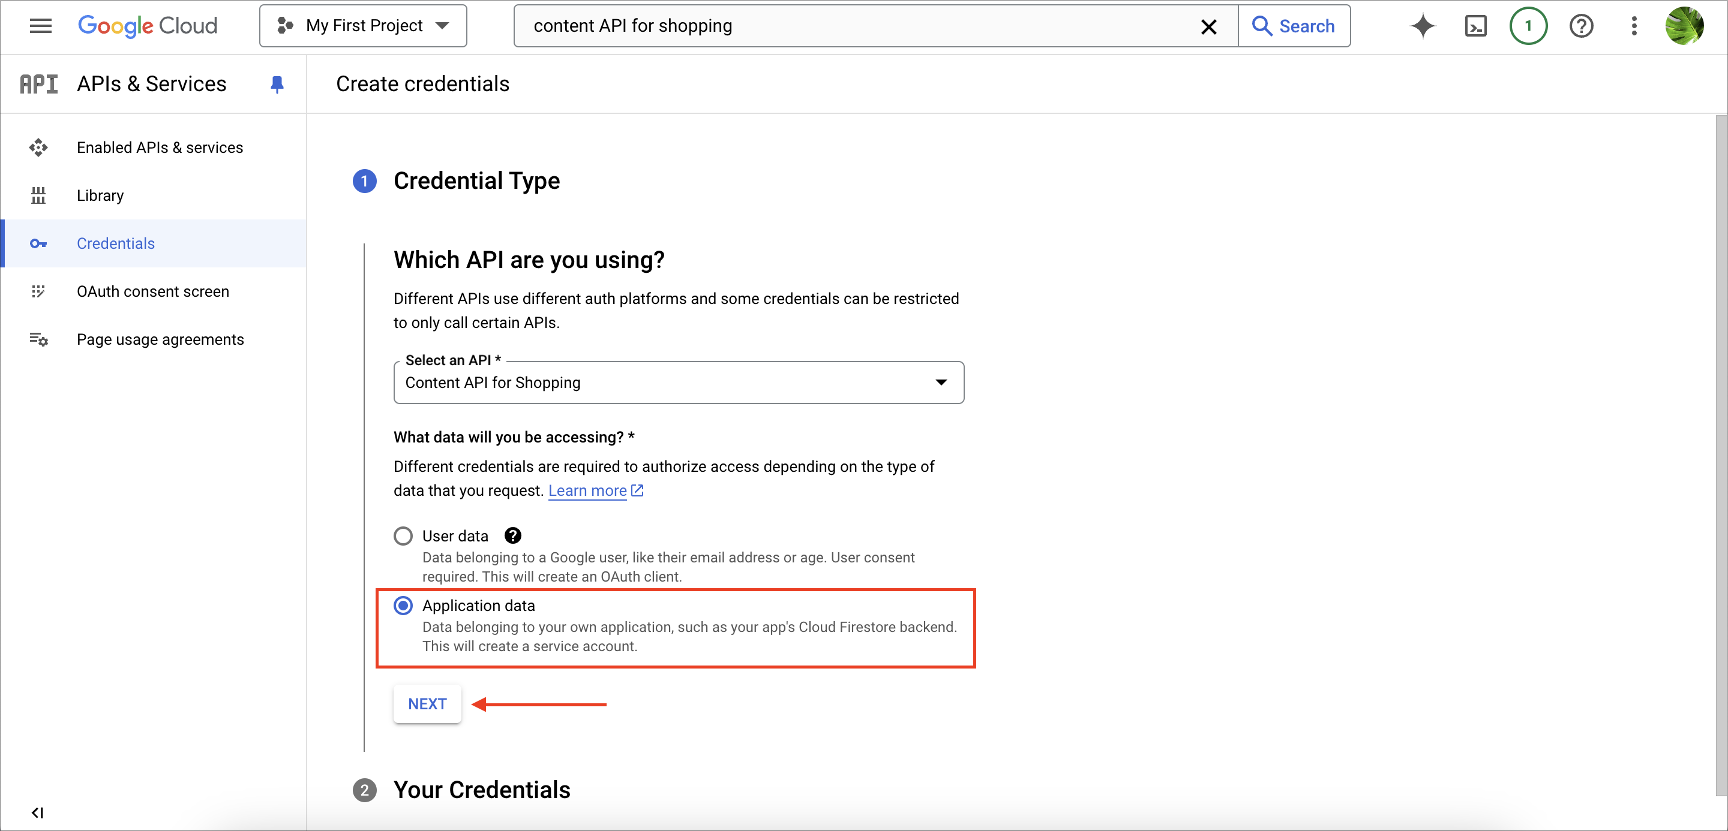Clear the search box text

pos(1208,26)
